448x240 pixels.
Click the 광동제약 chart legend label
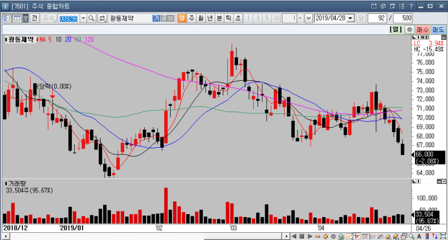click(x=21, y=40)
